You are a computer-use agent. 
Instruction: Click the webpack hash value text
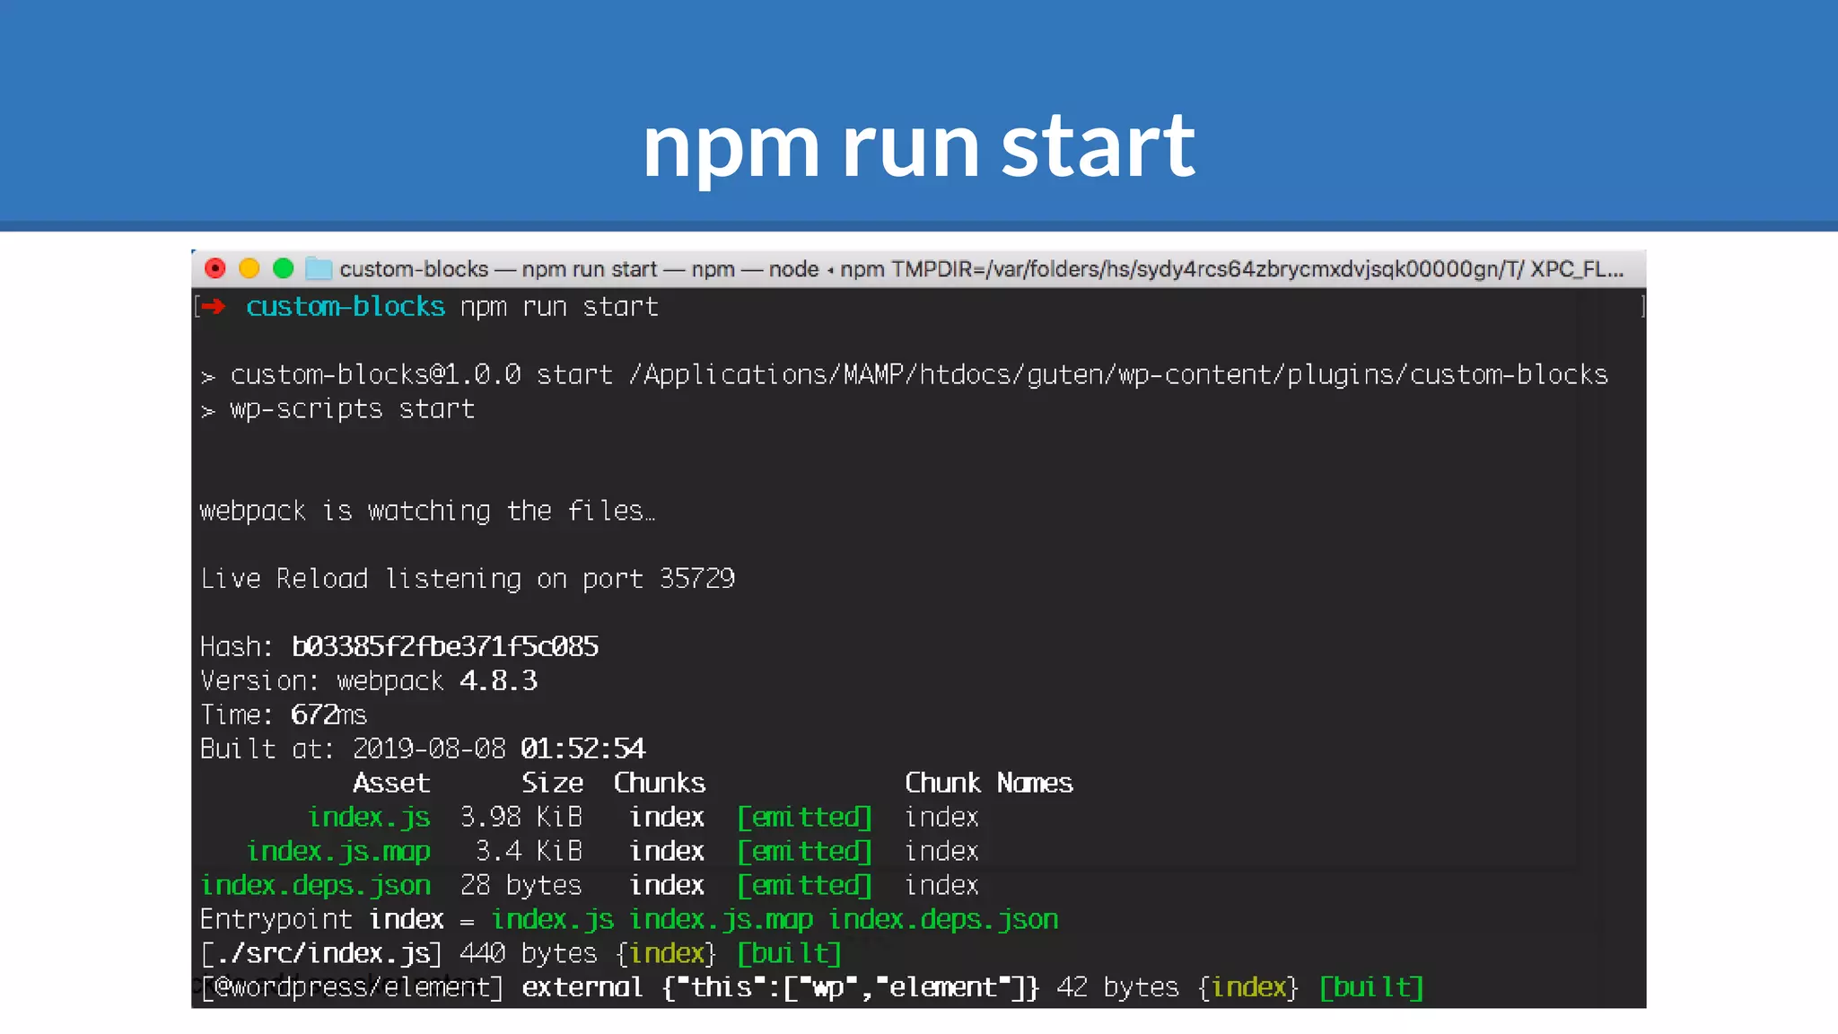point(445,646)
